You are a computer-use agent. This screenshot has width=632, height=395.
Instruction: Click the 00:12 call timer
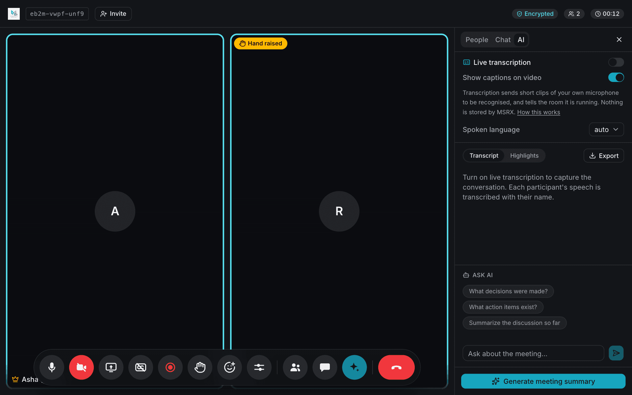tap(607, 14)
